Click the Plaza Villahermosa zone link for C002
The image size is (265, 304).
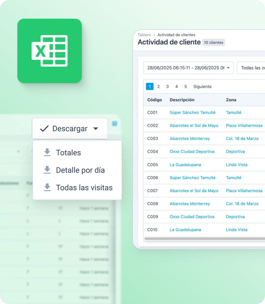click(x=244, y=125)
